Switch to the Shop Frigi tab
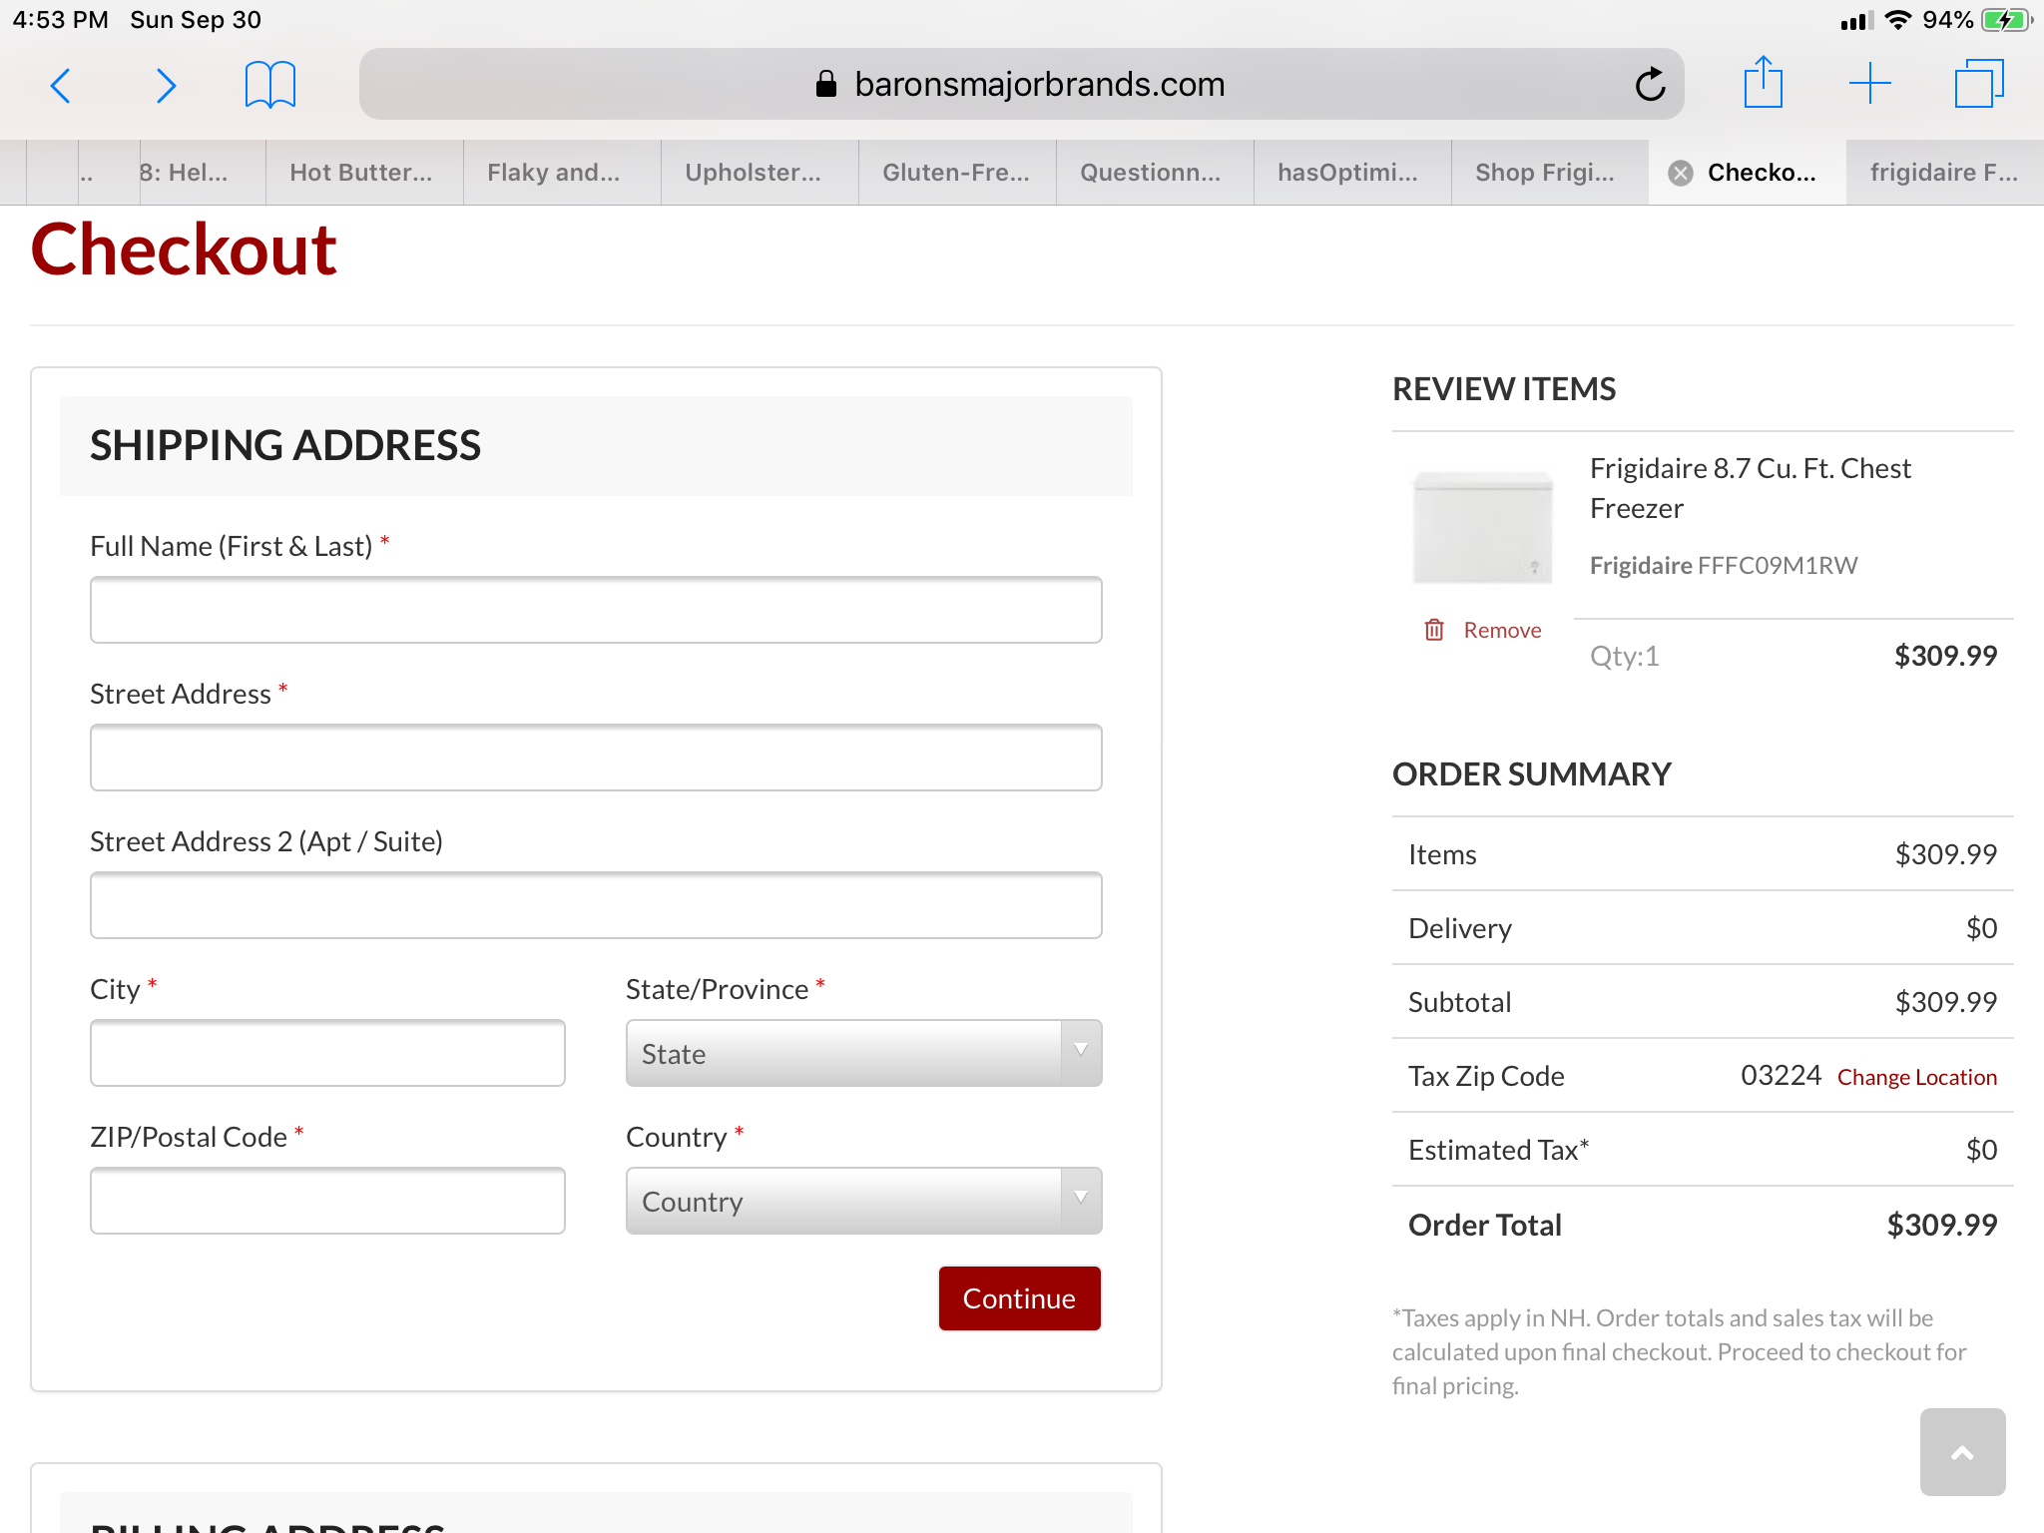 coord(1550,173)
